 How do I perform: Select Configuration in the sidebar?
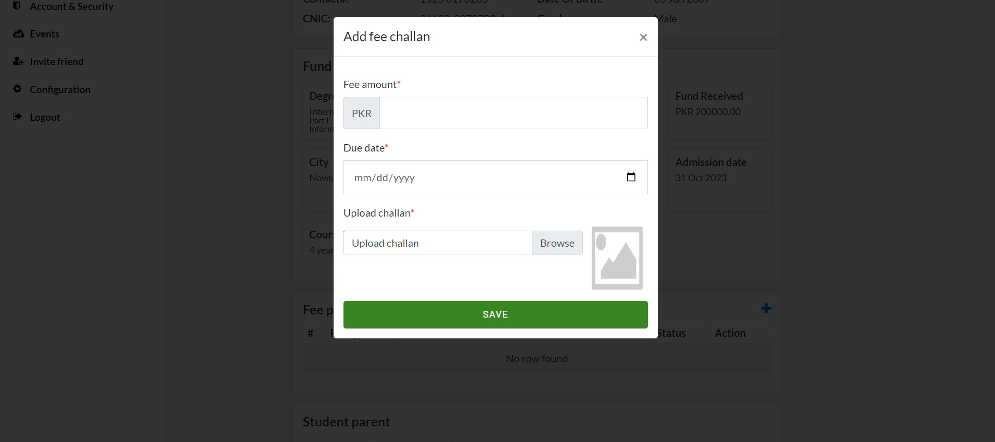click(x=60, y=90)
